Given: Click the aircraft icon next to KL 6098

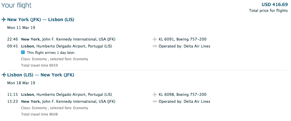Looking at the screenshot, I should (x=155, y=95).
